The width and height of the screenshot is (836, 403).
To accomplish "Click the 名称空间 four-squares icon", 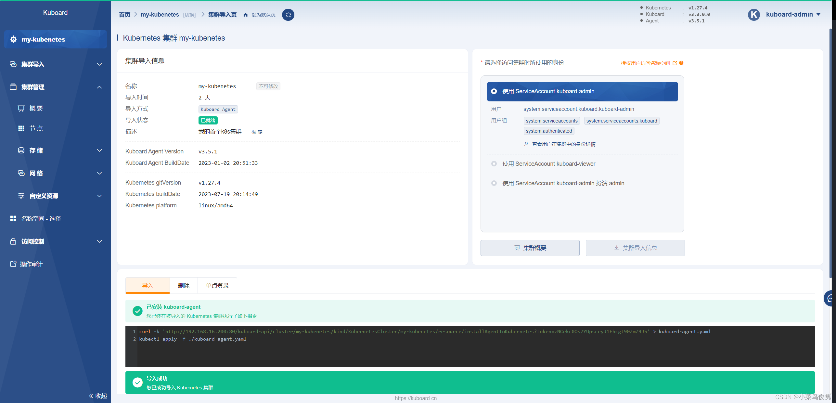I will (x=13, y=219).
